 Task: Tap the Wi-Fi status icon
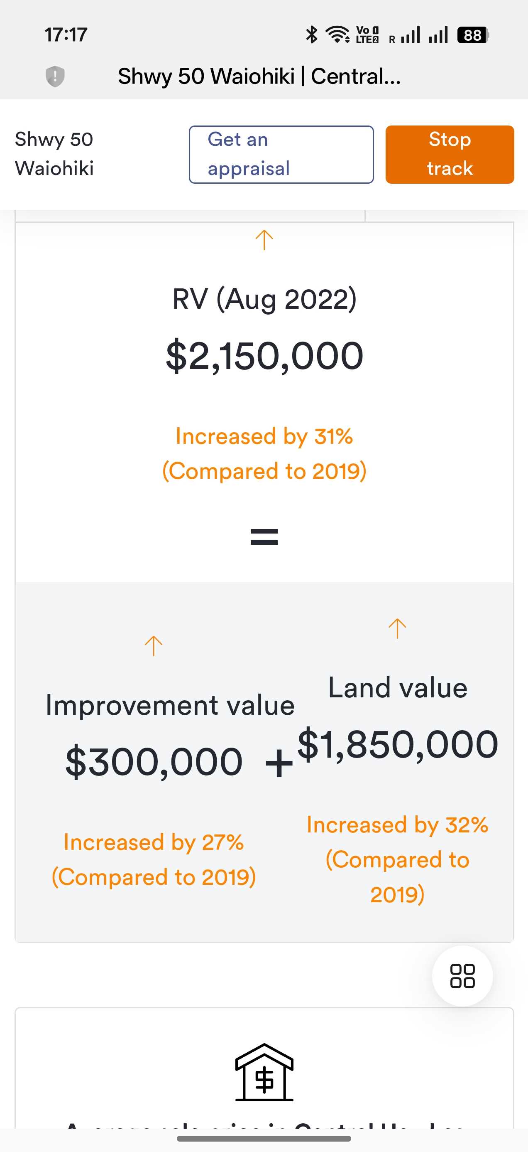(x=337, y=35)
